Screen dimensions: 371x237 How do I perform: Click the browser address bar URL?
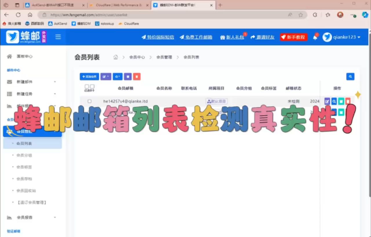click(89, 15)
